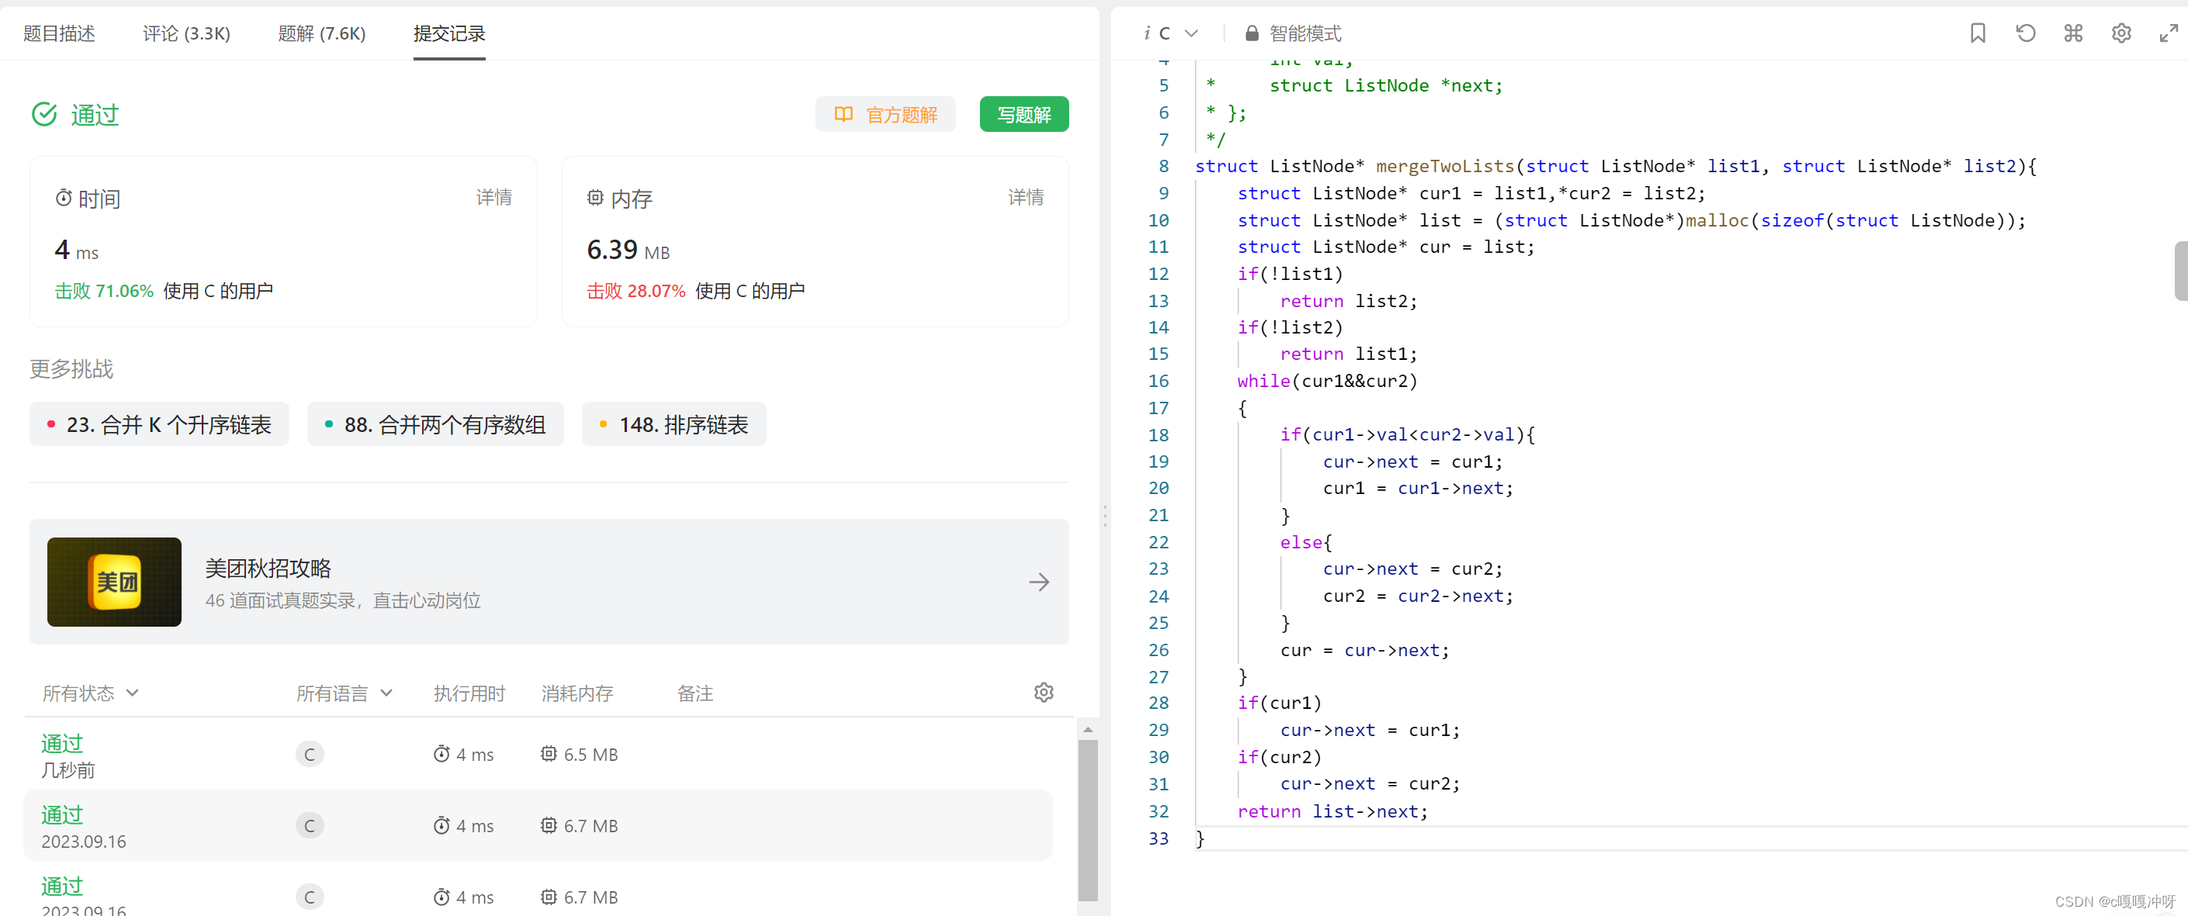
Task: Click the 美团 banner thumbnail
Action: [114, 582]
